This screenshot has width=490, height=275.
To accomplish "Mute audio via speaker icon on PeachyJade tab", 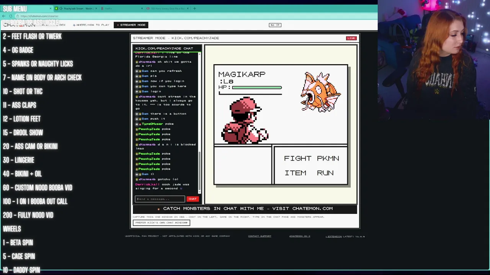I will (x=61, y=8).
